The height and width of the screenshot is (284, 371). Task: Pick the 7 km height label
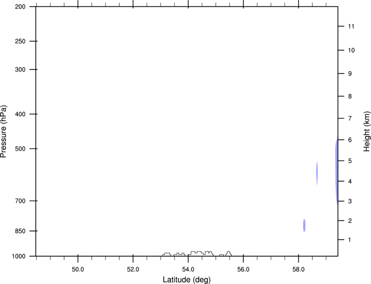point(350,118)
